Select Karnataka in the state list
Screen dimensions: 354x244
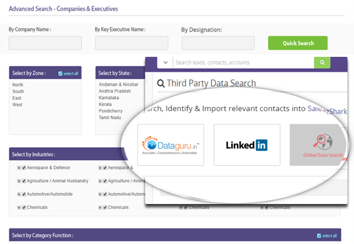pyautogui.click(x=109, y=97)
